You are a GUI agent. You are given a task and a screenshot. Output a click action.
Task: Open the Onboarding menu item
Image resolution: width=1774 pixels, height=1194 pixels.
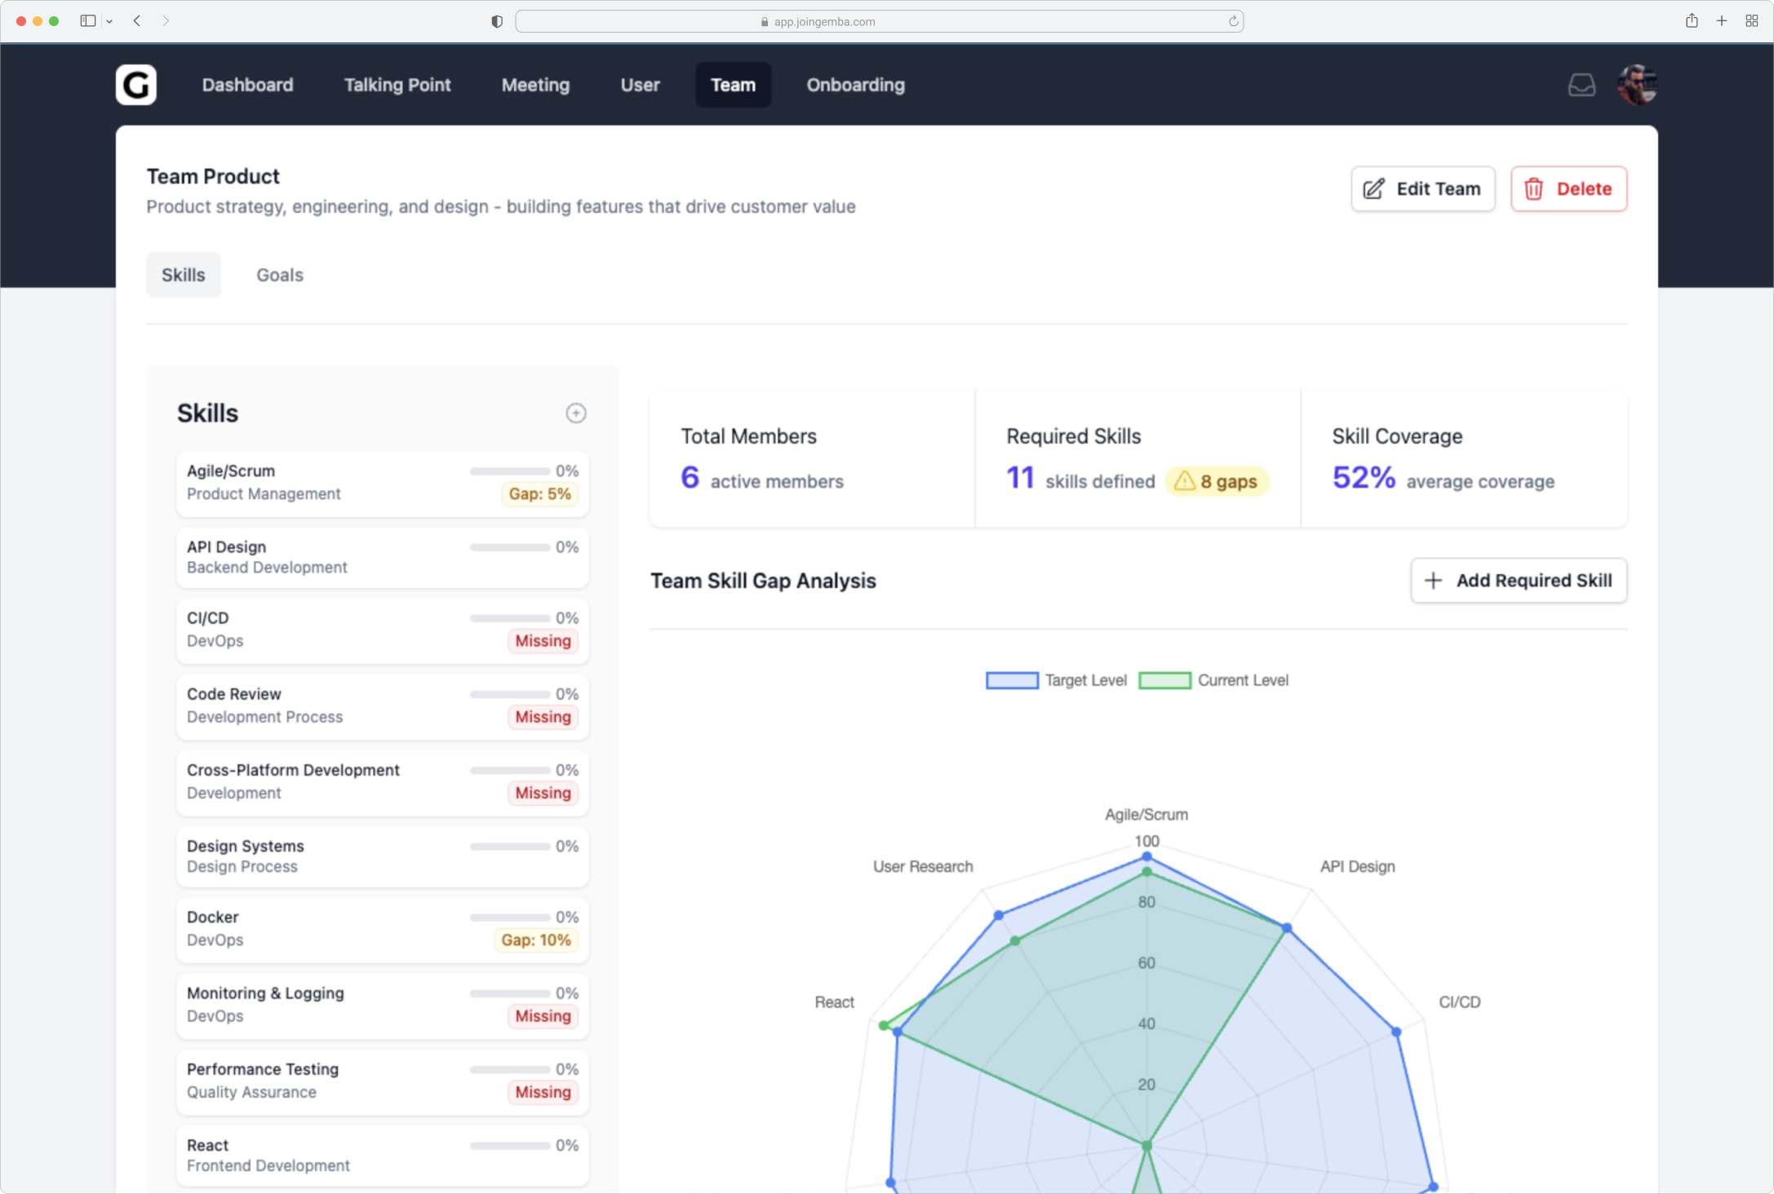coord(855,85)
